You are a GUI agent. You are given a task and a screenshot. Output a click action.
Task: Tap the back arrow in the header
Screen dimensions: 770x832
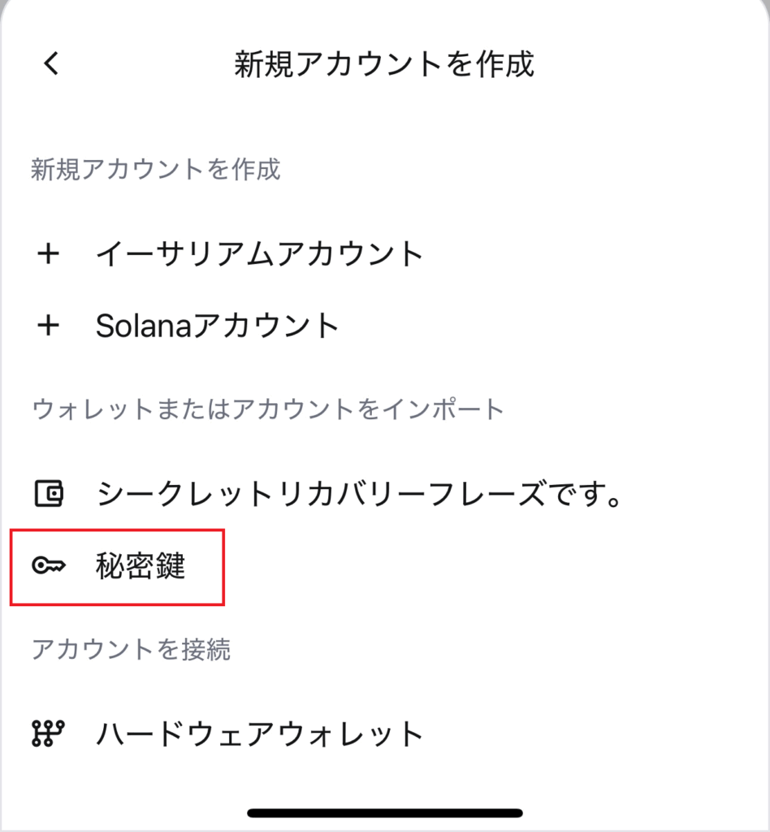[x=51, y=63]
